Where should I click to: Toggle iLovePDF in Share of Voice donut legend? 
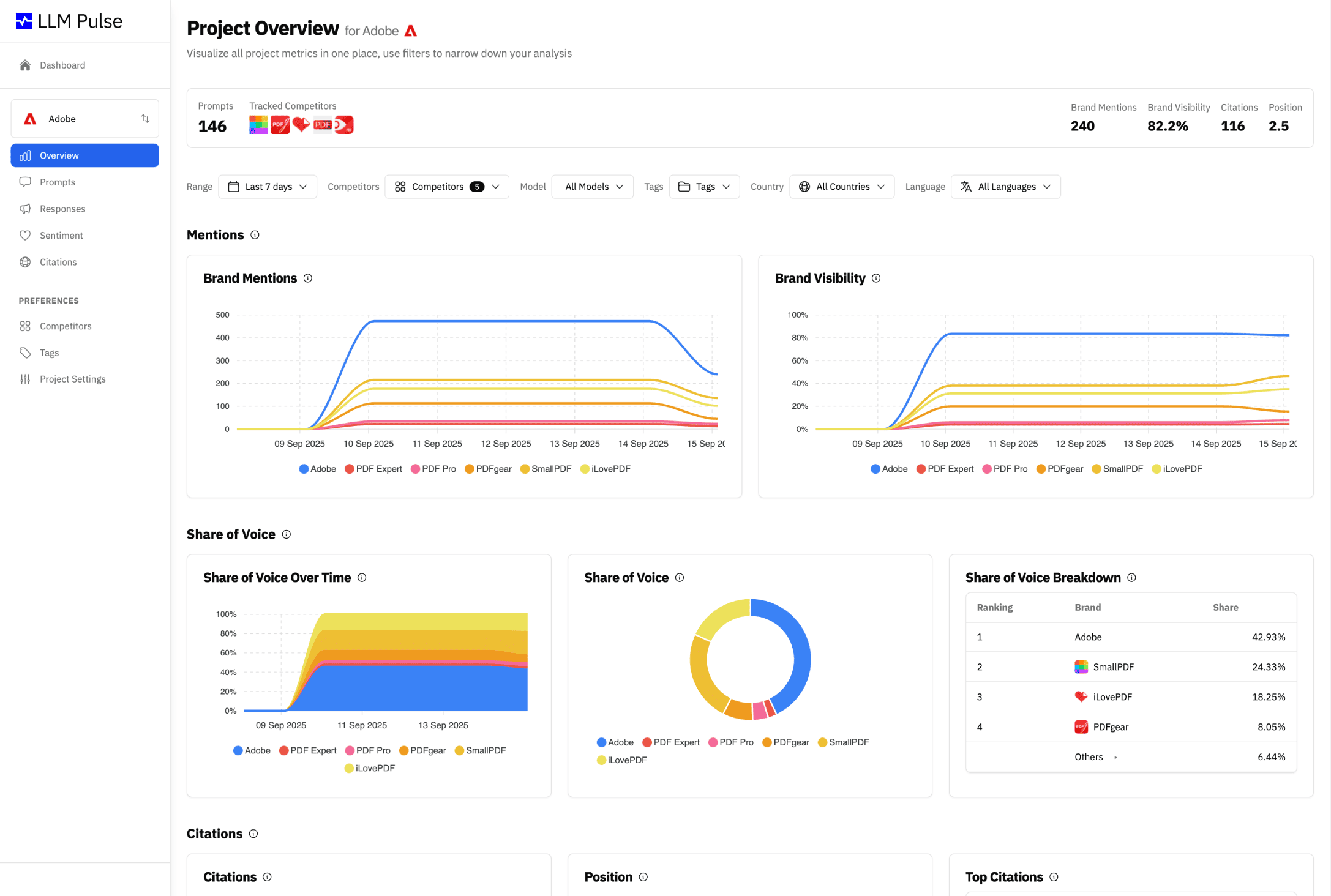(x=621, y=760)
